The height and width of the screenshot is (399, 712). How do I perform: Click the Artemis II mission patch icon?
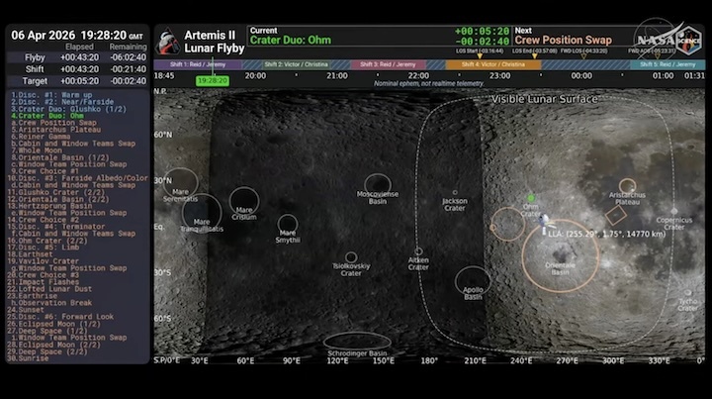pos(167,42)
